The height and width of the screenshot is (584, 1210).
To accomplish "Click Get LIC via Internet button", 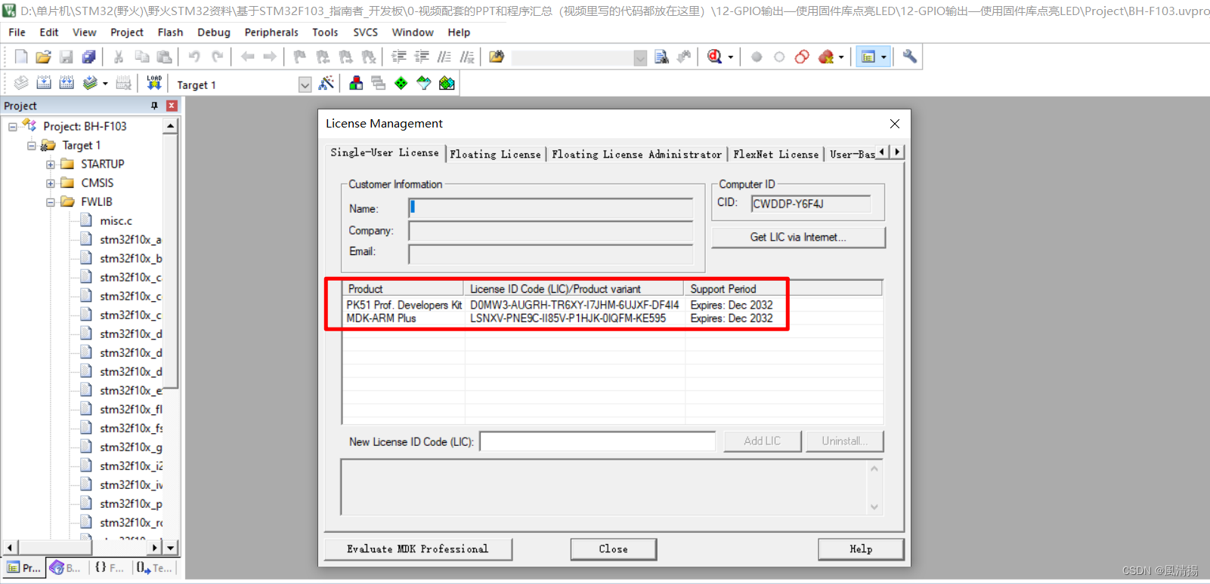I will click(x=798, y=237).
